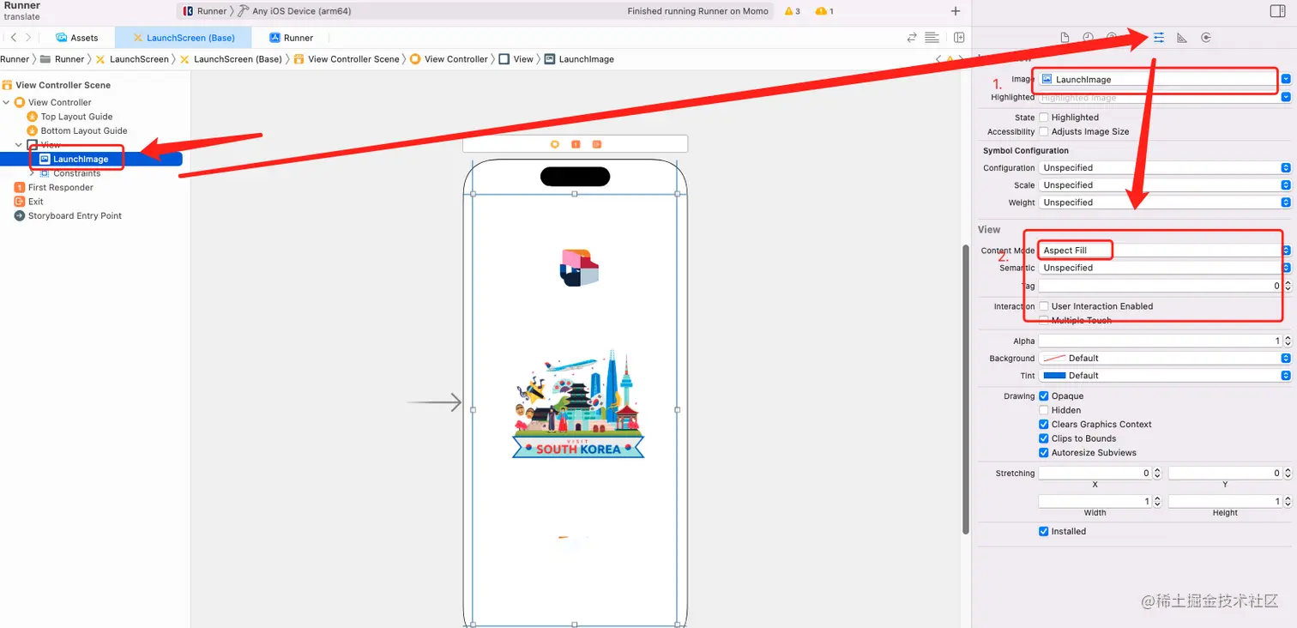This screenshot has width=1297, height=628.
Task: Open the File inspector tab icon
Action: pyautogui.click(x=1065, y=38)
